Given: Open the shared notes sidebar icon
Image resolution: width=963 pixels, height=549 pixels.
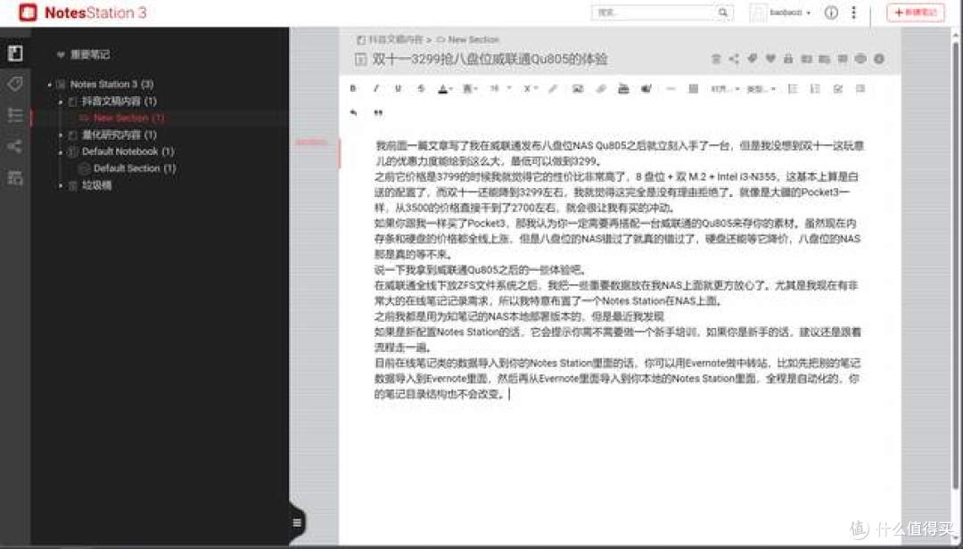Looking at the screenshot, I should tap(15, 146).
